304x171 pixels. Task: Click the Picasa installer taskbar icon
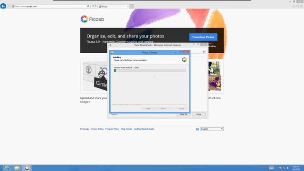[27, 168]
